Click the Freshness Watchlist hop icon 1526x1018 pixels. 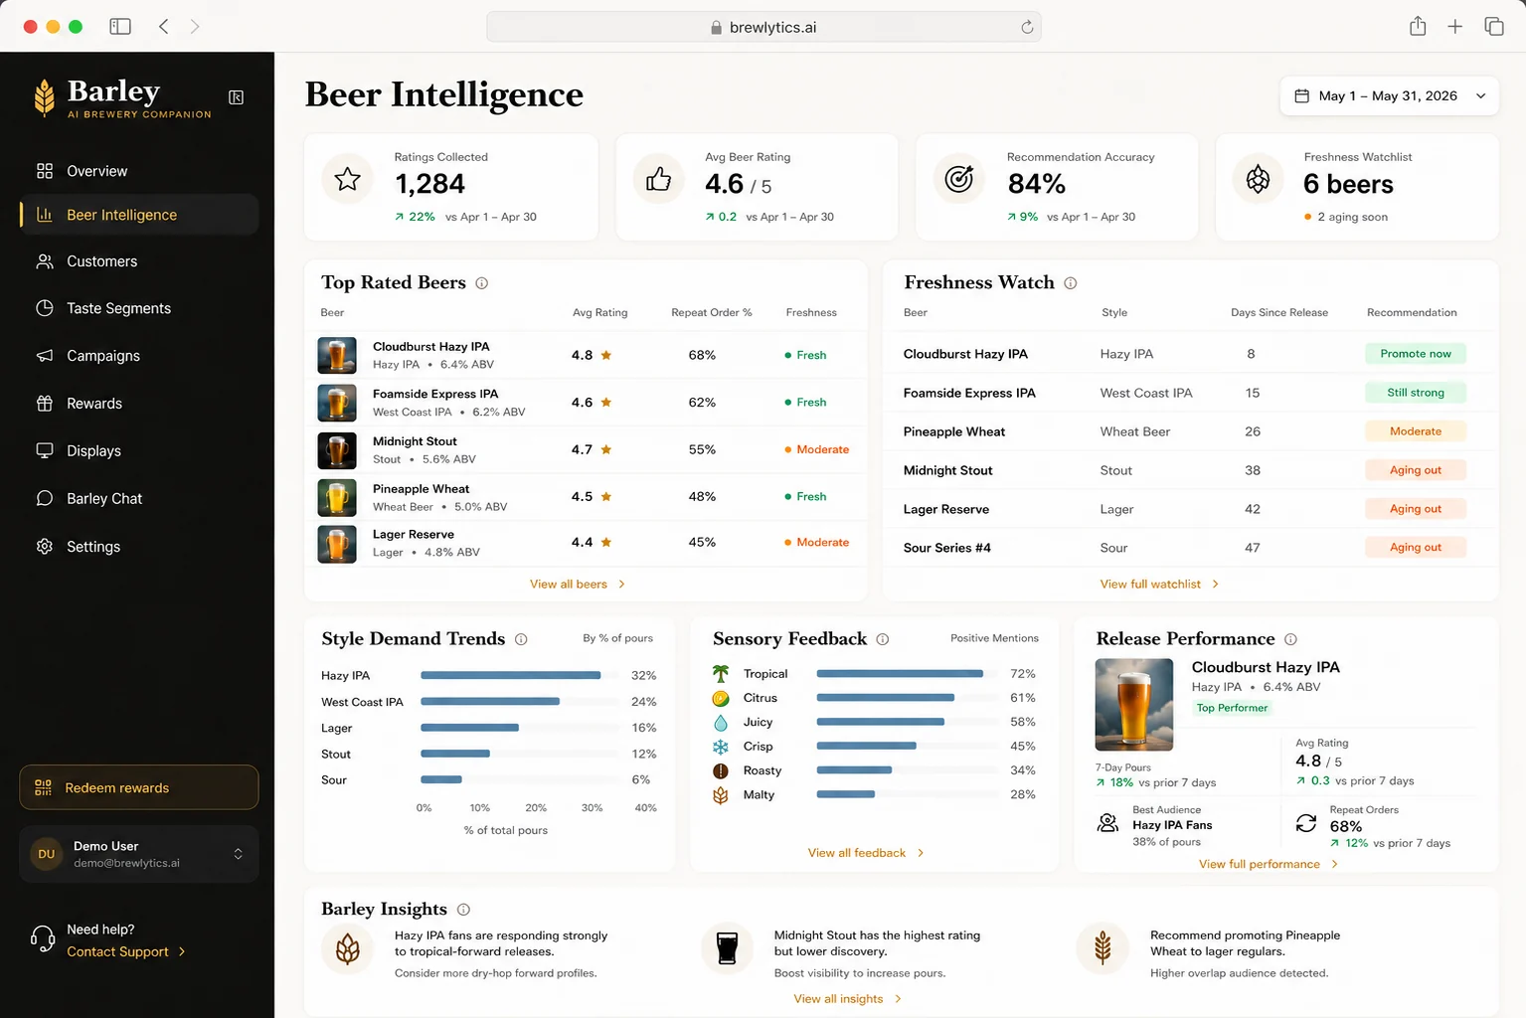tap(1259, 180)
